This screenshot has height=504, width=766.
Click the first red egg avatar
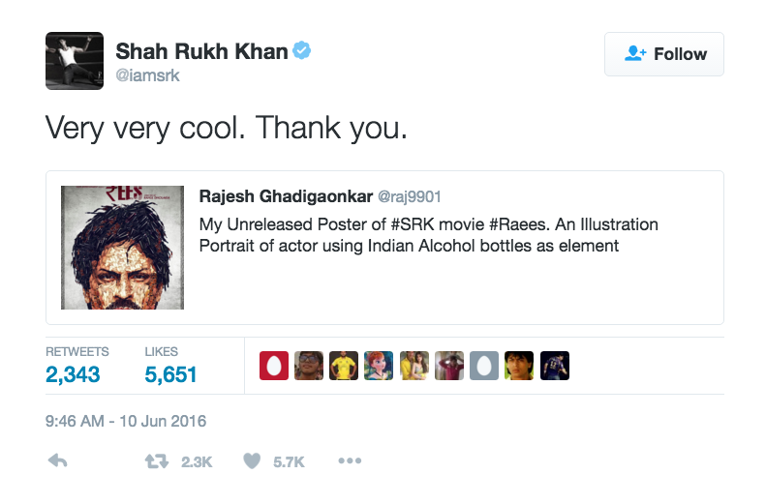(x=274, y=365)
